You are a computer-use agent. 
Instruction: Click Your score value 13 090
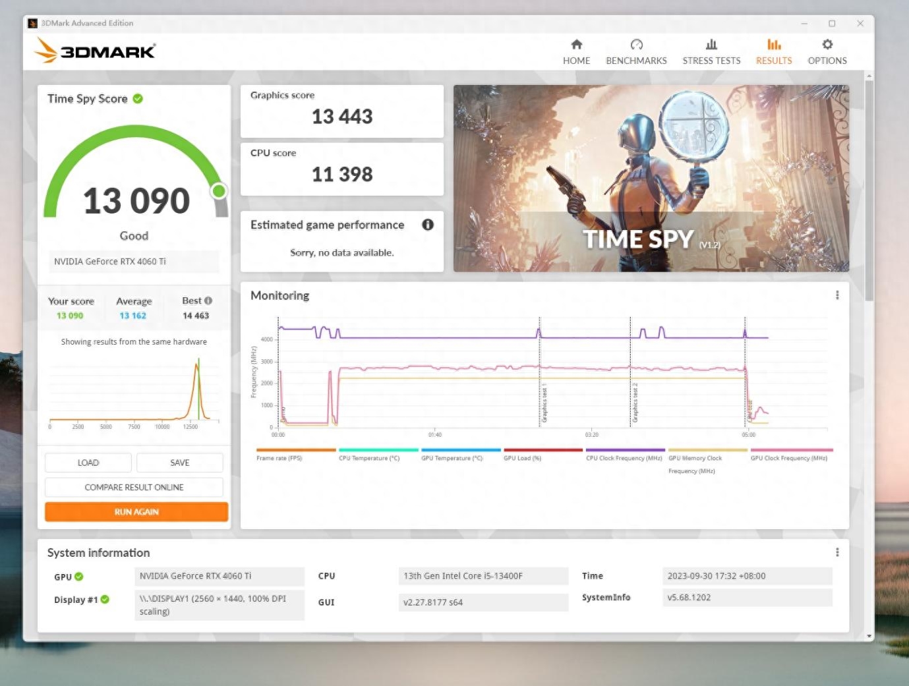[70, 316]
